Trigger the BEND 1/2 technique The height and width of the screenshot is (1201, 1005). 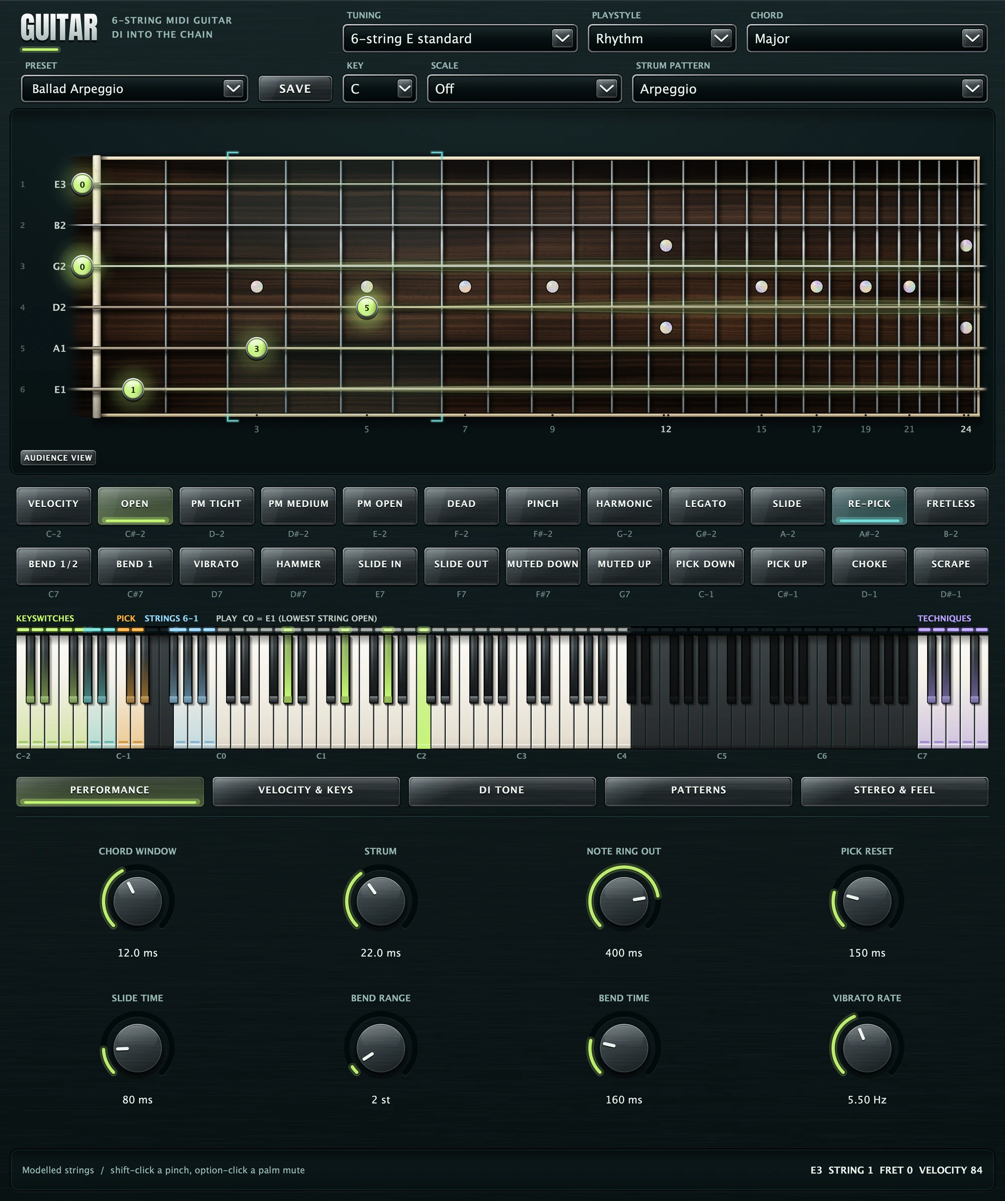[x=54, y=566]
